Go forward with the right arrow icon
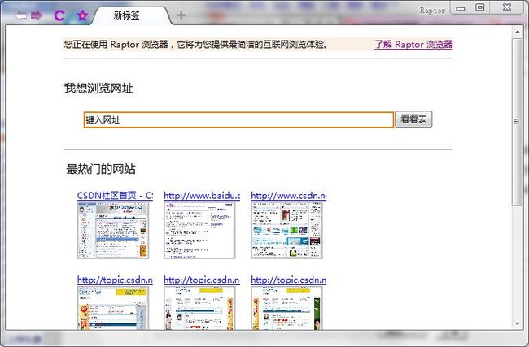This screenshot has height=347, width=529. 37,15
